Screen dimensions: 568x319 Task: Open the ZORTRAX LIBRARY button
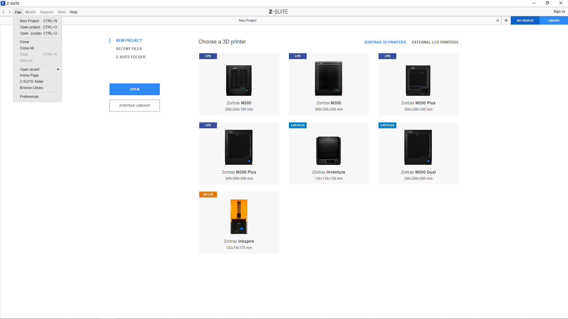coord(134,106)
